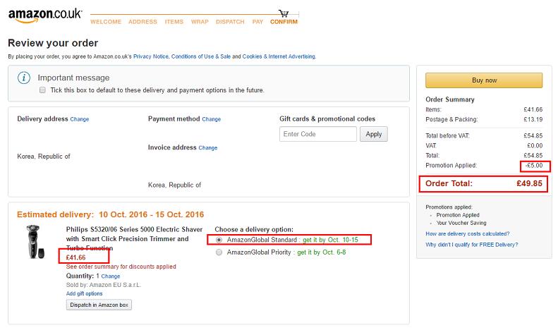Change the payment method

212,119
